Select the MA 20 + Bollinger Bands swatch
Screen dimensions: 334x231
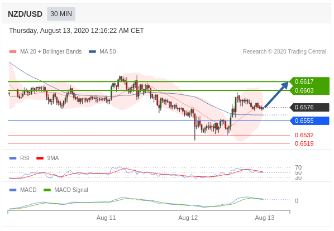tap(13, 52)
